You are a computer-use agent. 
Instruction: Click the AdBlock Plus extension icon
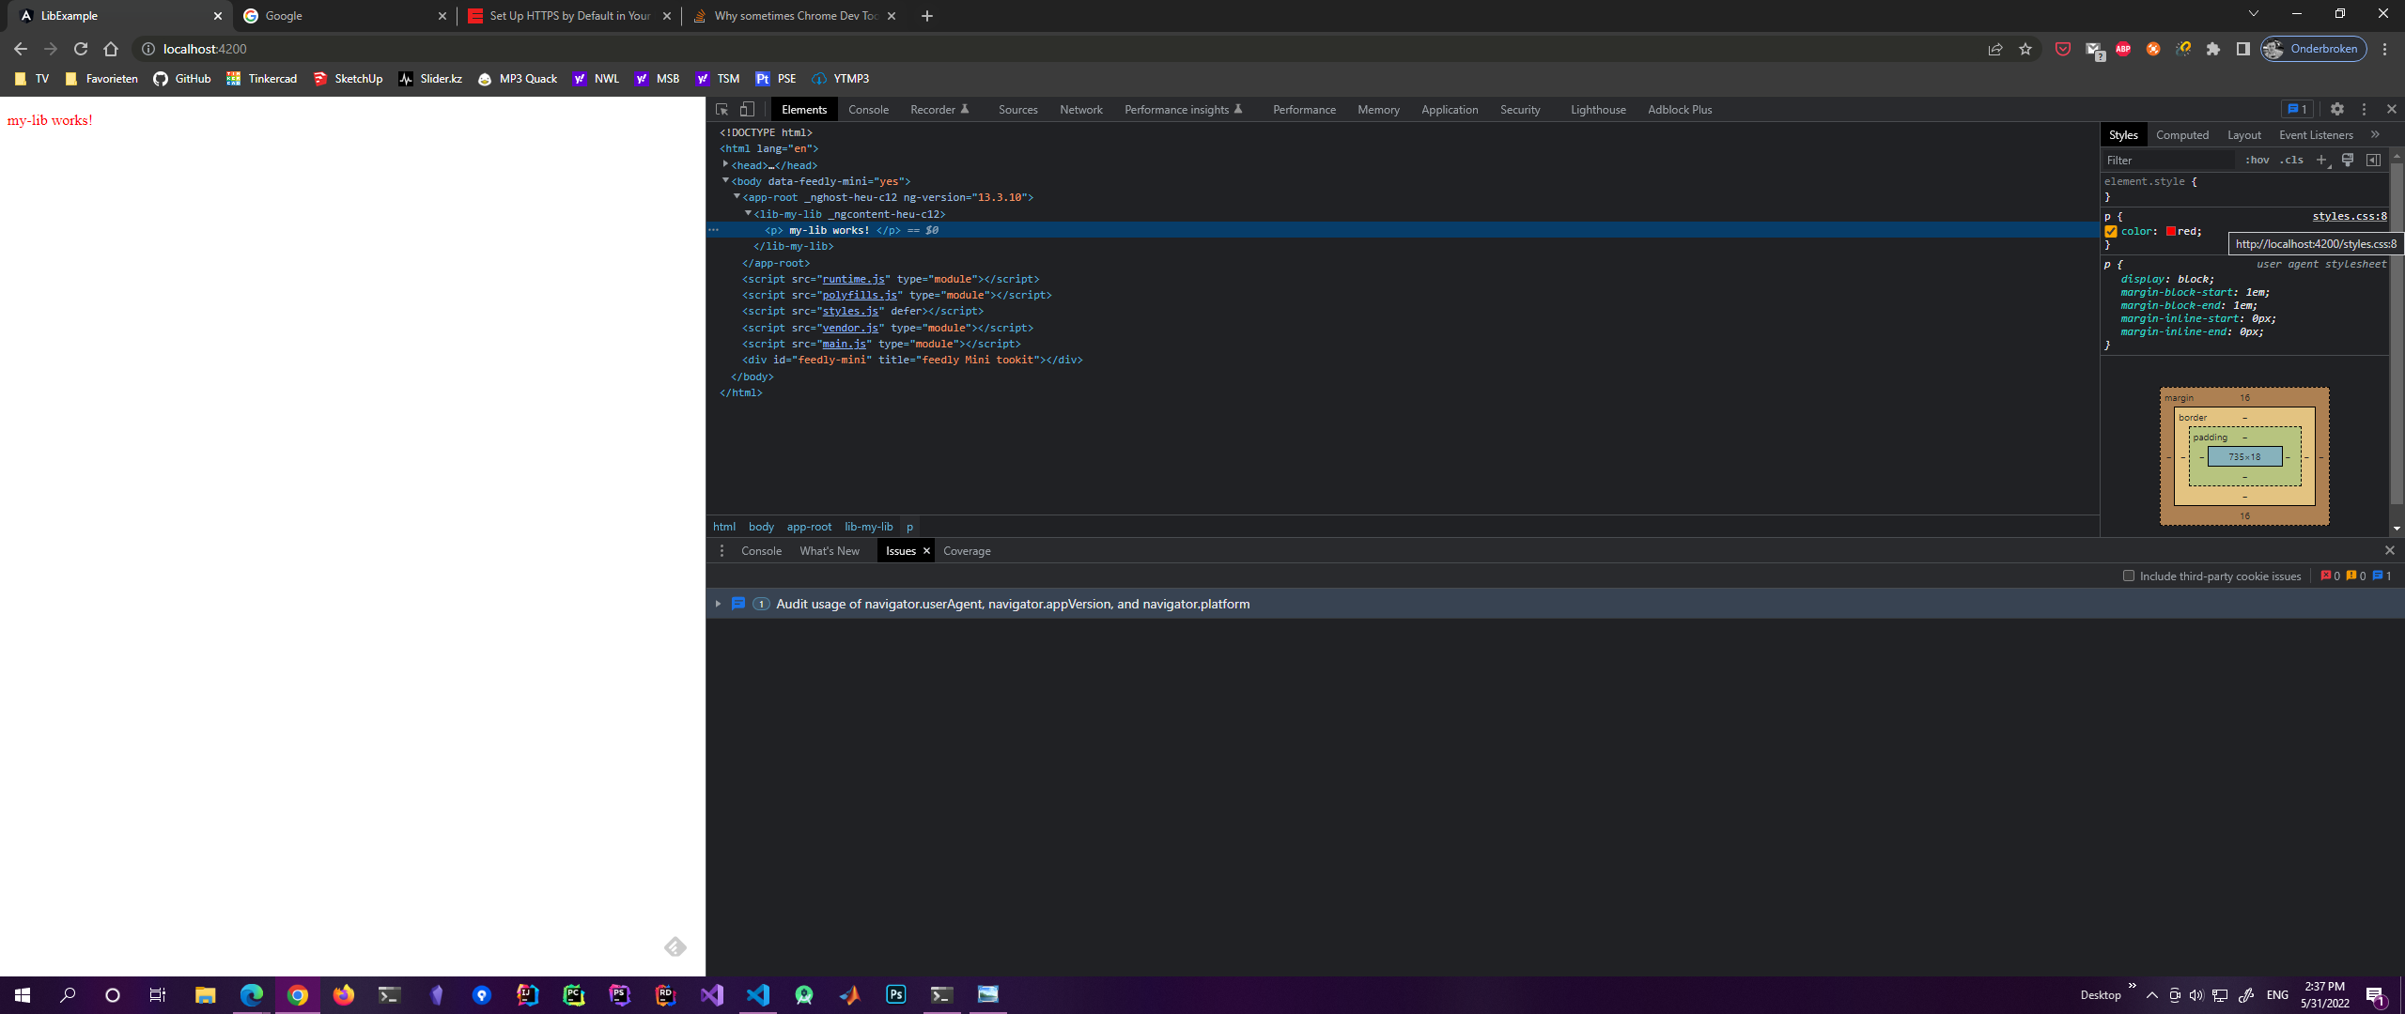tap(2123, 49)
